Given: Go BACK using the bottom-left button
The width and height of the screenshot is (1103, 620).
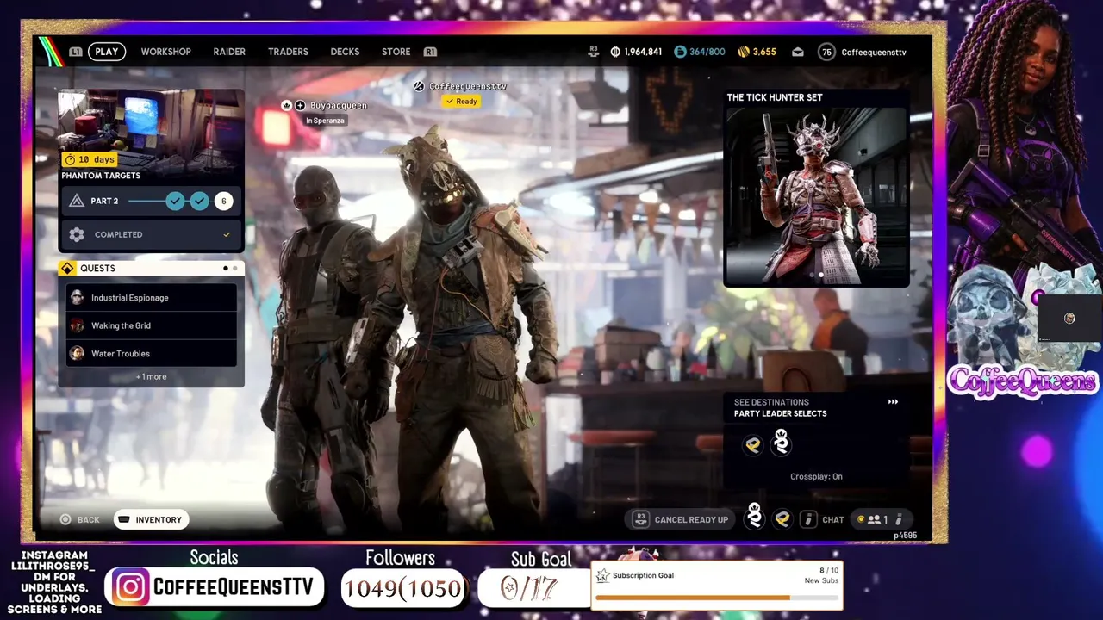Looking at the screenshot, I should click(79, 519).
